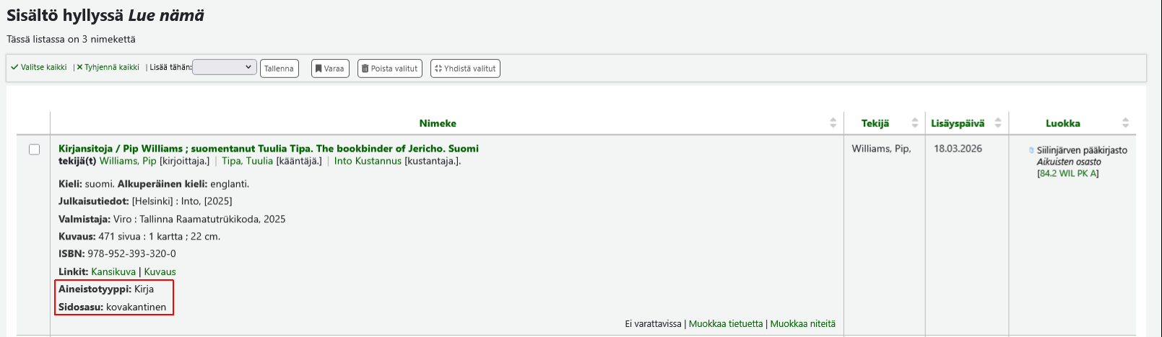
Task: Tick the checkbox for the Kirjansitoja row
Action: (x=34, y=149)
